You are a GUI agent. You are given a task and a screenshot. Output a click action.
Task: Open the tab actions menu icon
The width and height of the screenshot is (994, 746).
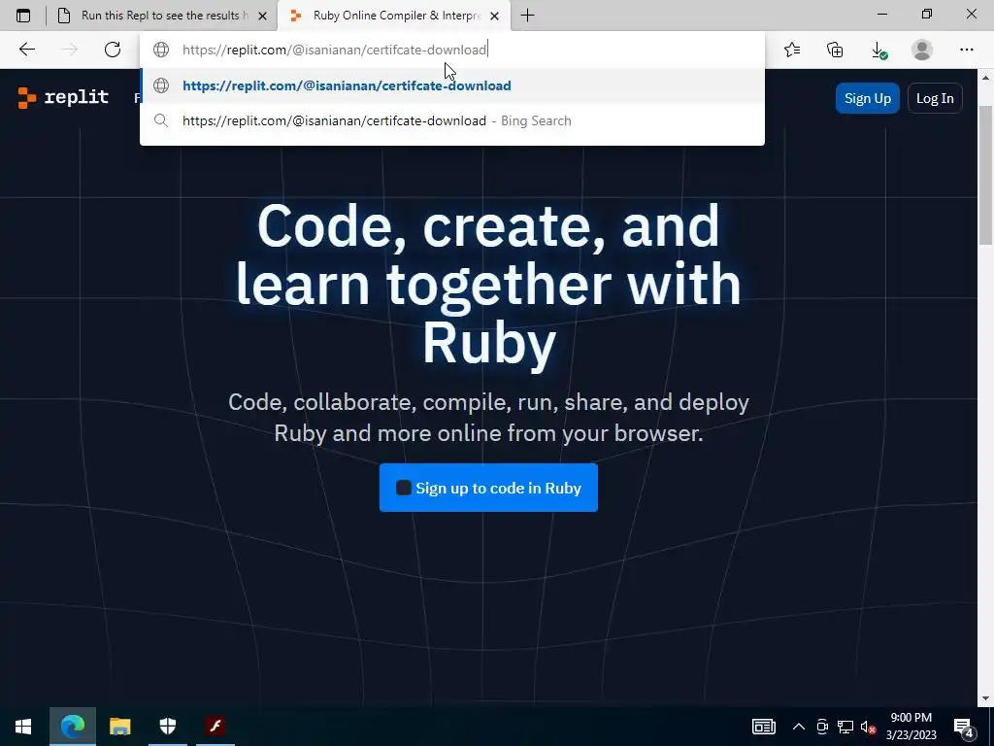click(x=23, y=16)
